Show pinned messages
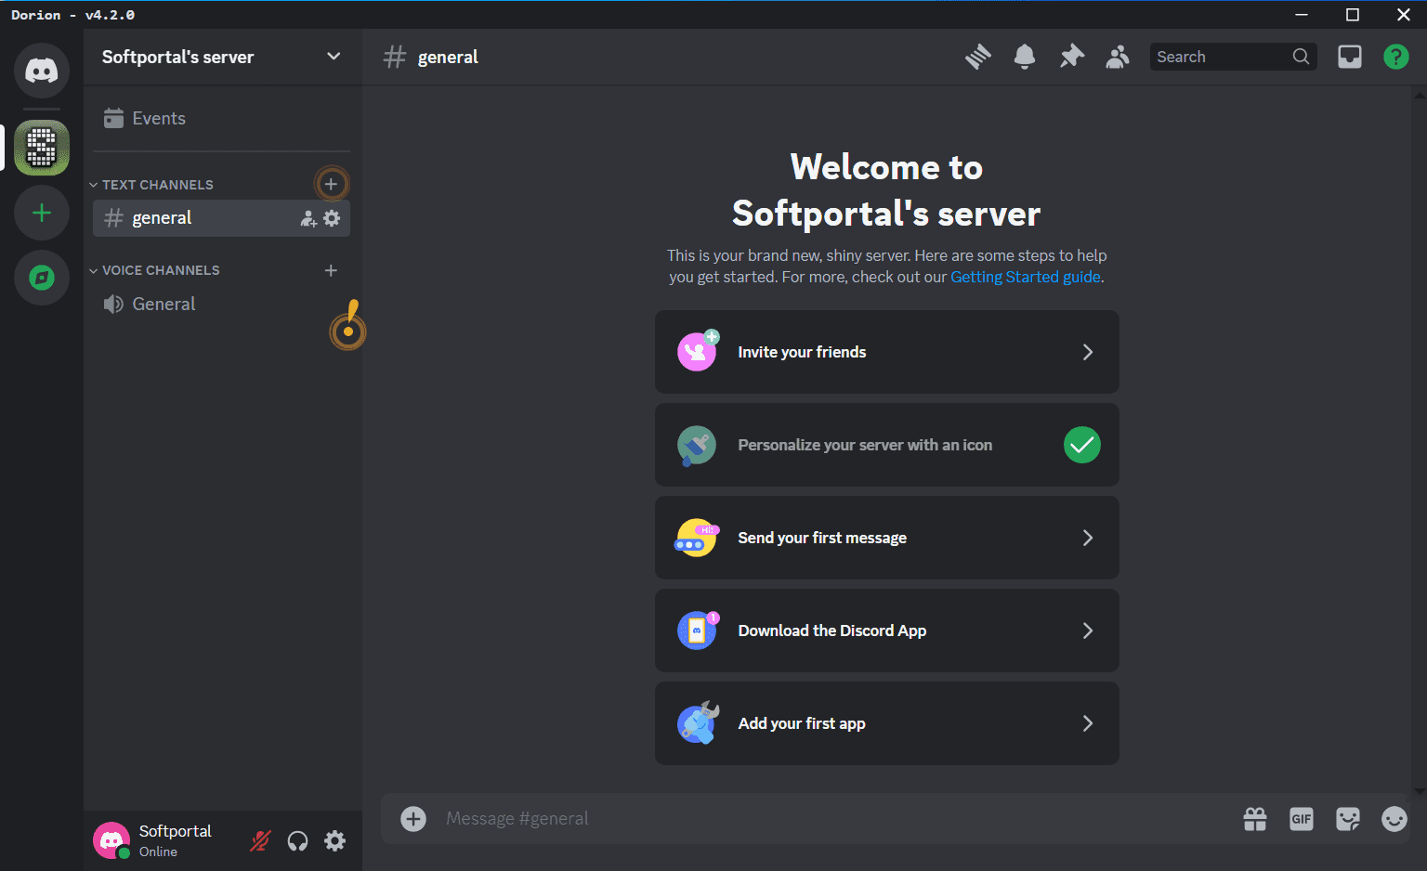Viewport: 1427px width, 871px height. point(1072,57)
